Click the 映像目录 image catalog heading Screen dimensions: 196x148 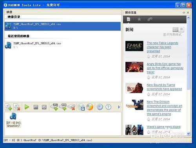click(x=14, y=17)
